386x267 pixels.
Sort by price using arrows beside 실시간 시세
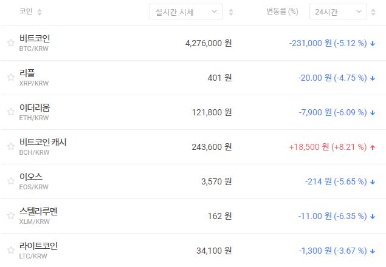point(231,12)
